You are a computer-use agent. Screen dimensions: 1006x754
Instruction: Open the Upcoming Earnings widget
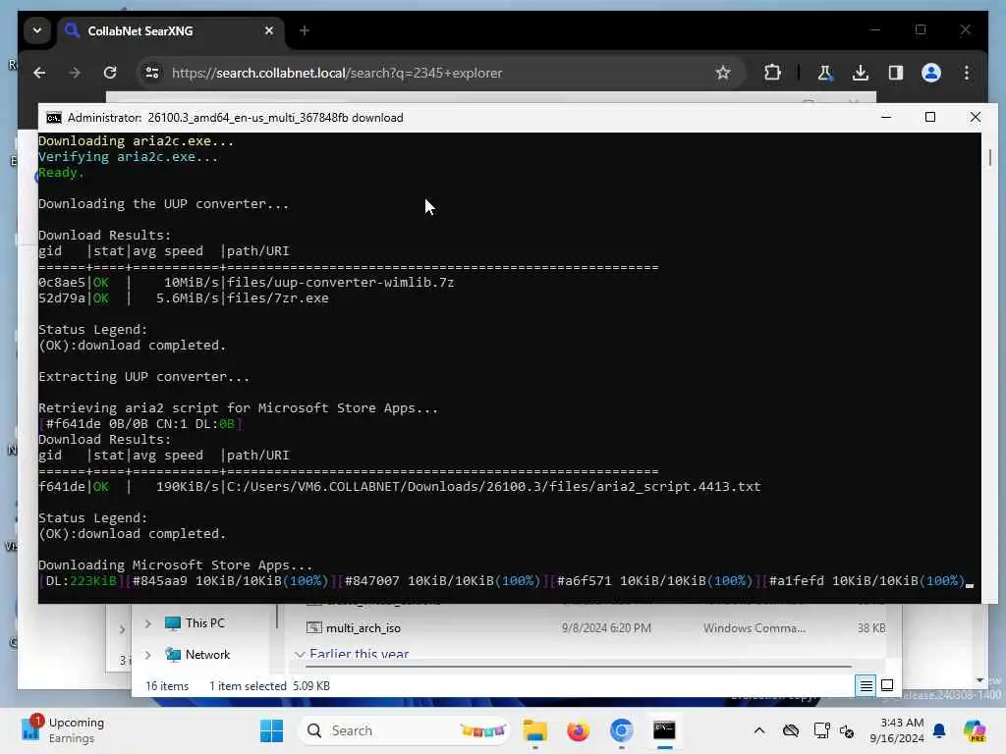coord(63,730)
